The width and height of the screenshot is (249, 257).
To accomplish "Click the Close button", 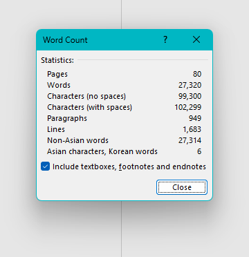I will pos(182,187).
